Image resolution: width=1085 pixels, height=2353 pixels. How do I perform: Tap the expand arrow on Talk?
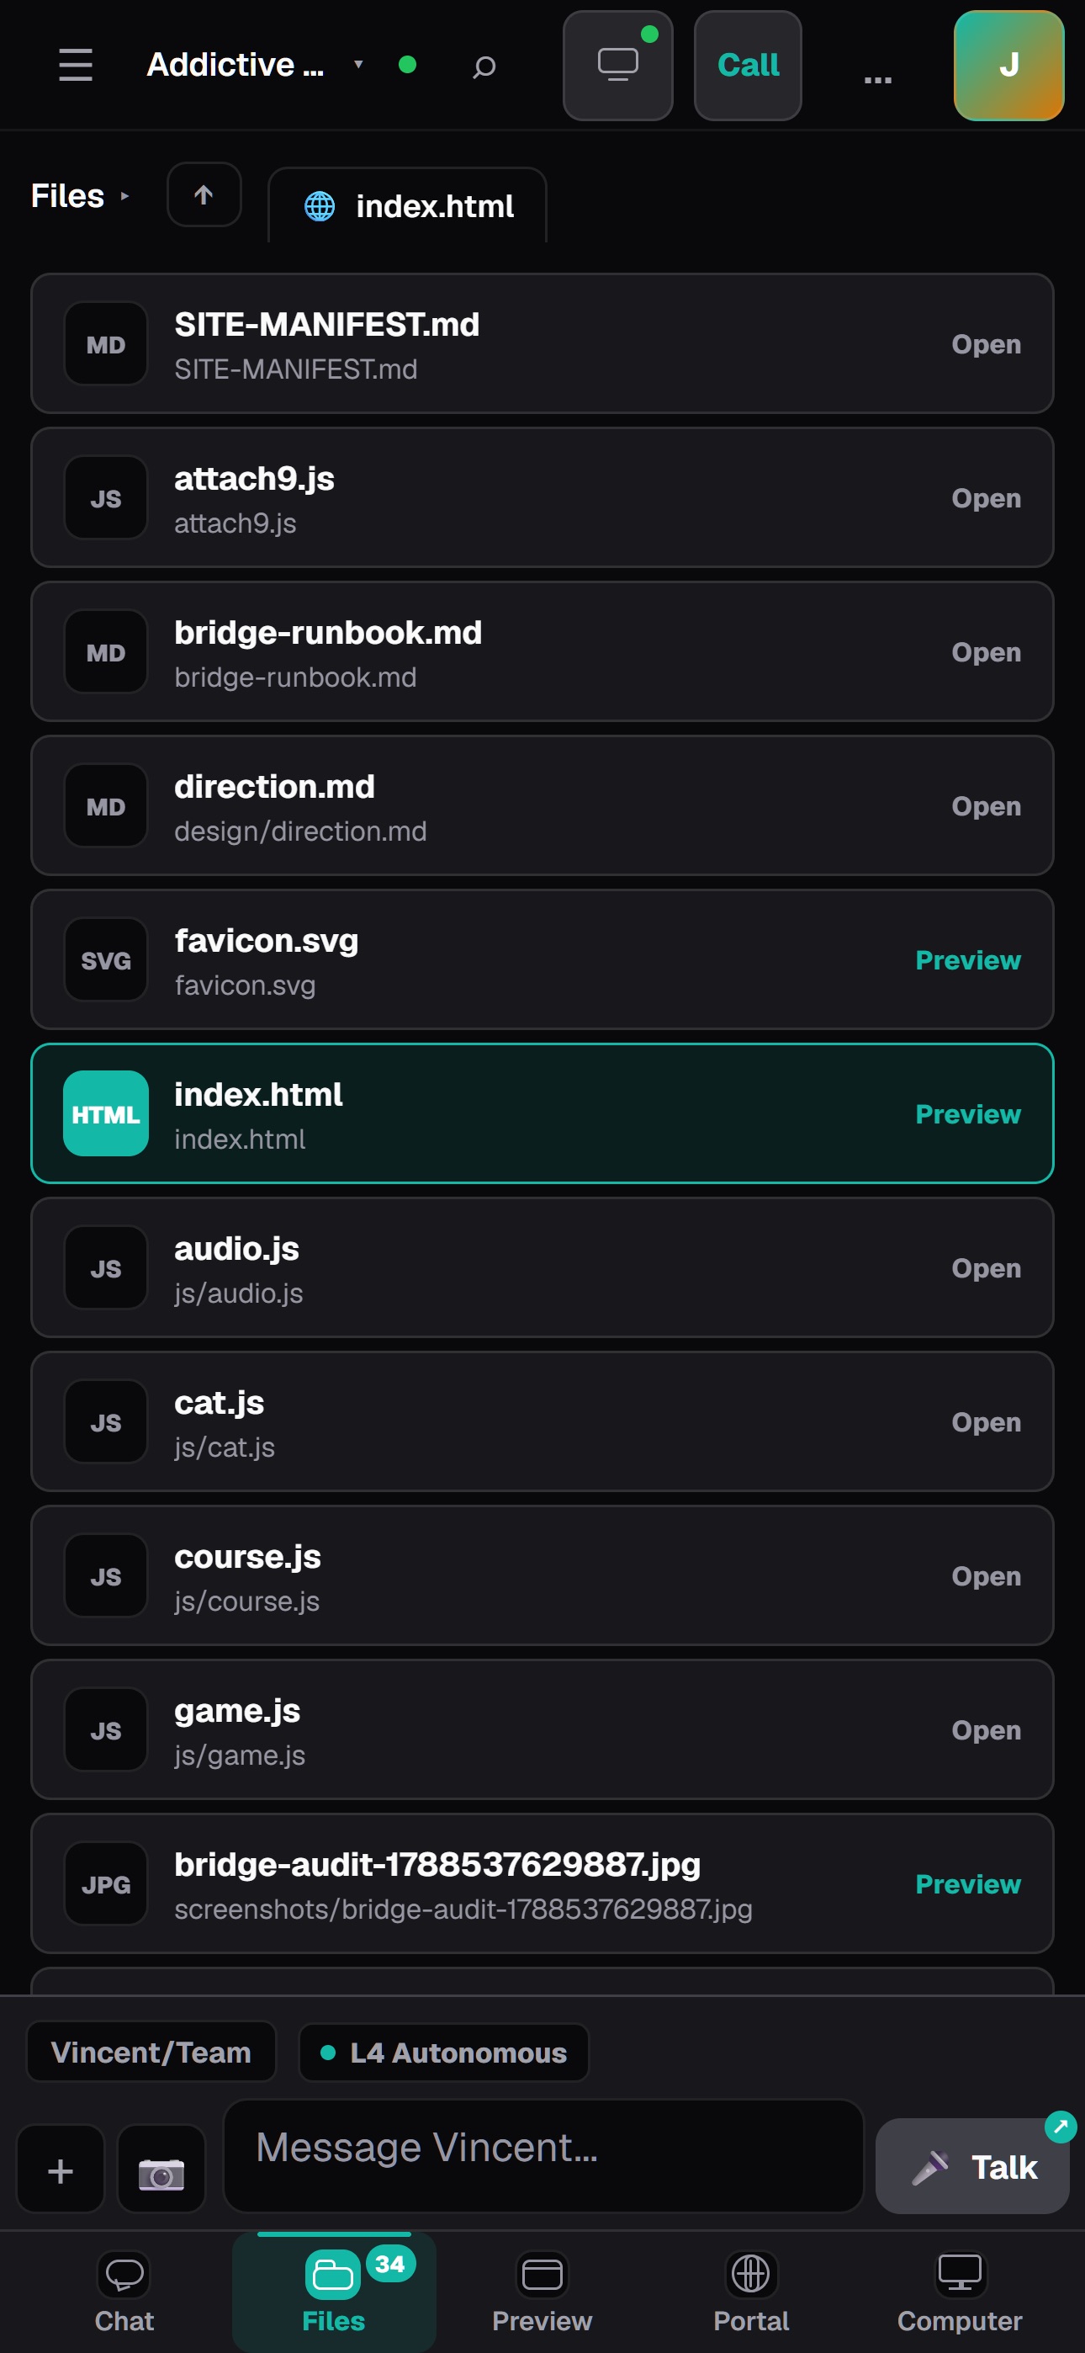(1060, 2127)
